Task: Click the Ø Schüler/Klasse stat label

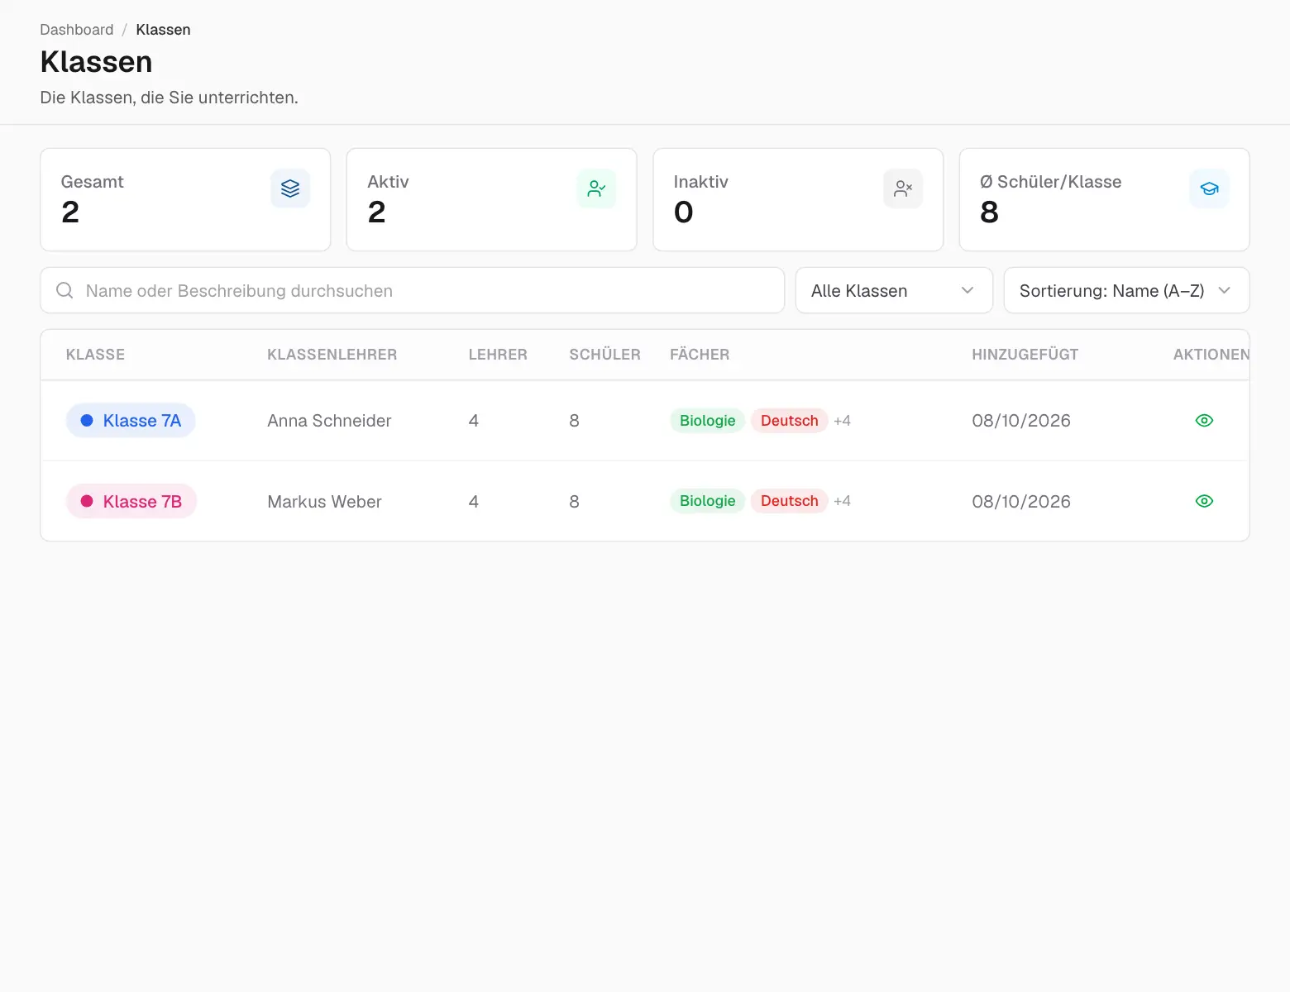Action: coord(1050,182)
